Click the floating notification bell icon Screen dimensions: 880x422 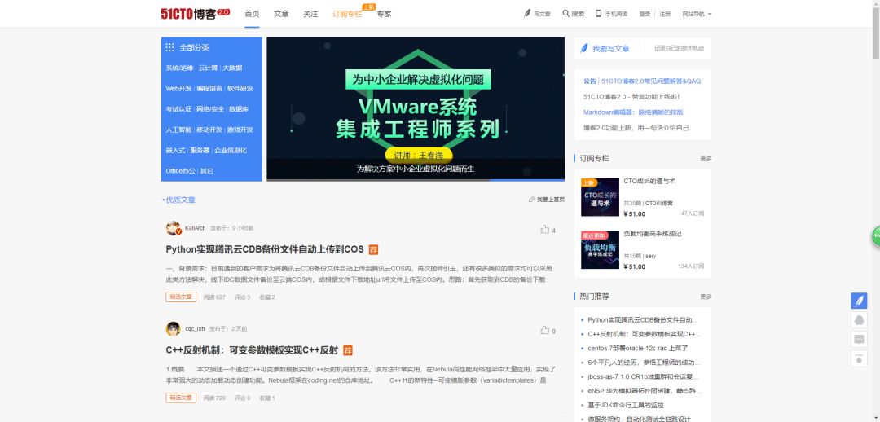[859, 320]
